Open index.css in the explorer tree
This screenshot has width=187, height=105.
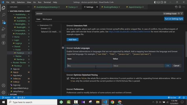(17, 78)
